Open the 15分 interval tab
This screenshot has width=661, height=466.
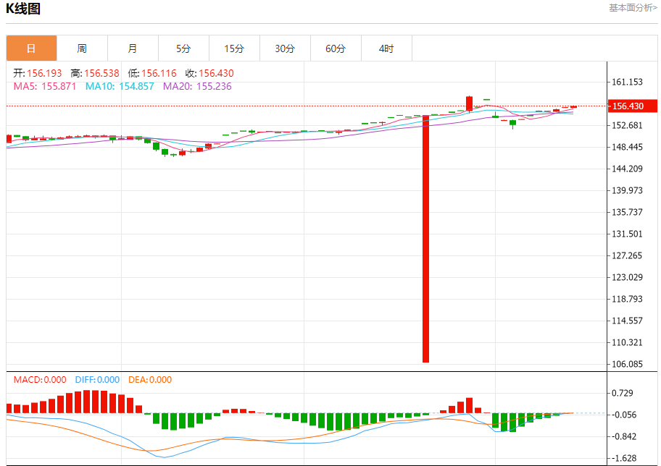[234, 48]
